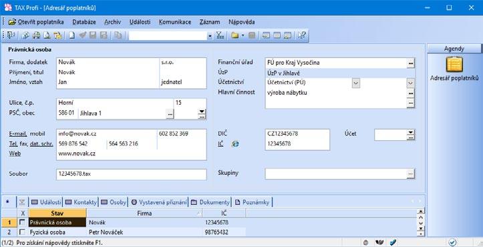Click the Soubor field containing 12345678.tax

132,174
